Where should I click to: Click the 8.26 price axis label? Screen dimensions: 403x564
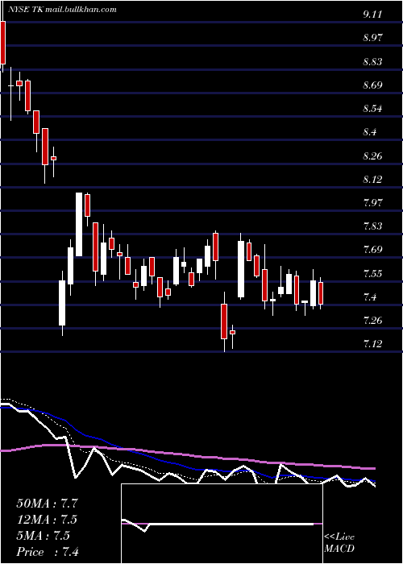tap(372, 156)
